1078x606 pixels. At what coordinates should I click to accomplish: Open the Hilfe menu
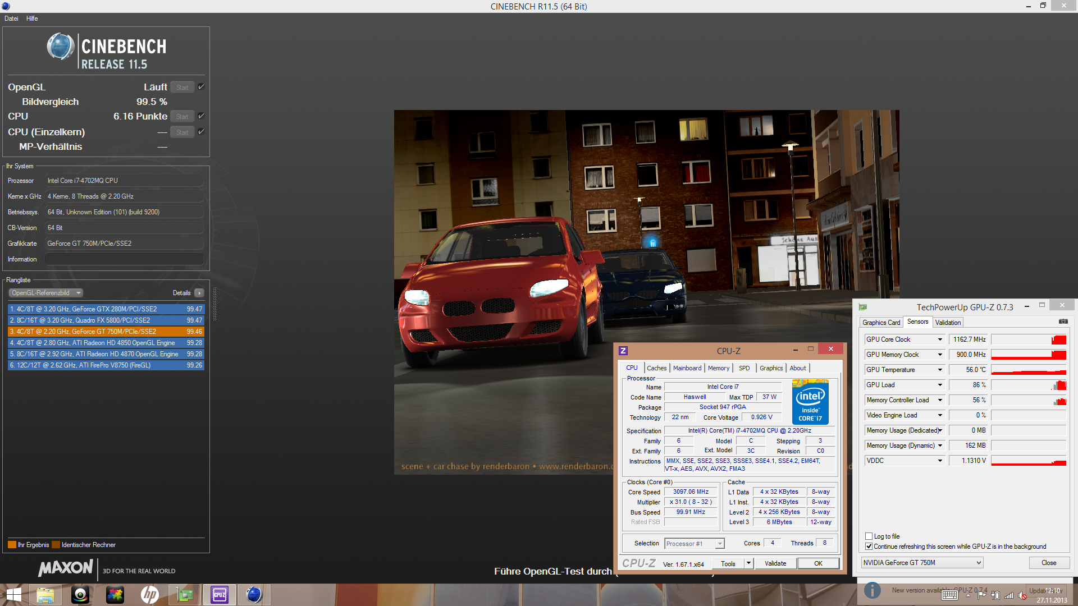[32, 19]
